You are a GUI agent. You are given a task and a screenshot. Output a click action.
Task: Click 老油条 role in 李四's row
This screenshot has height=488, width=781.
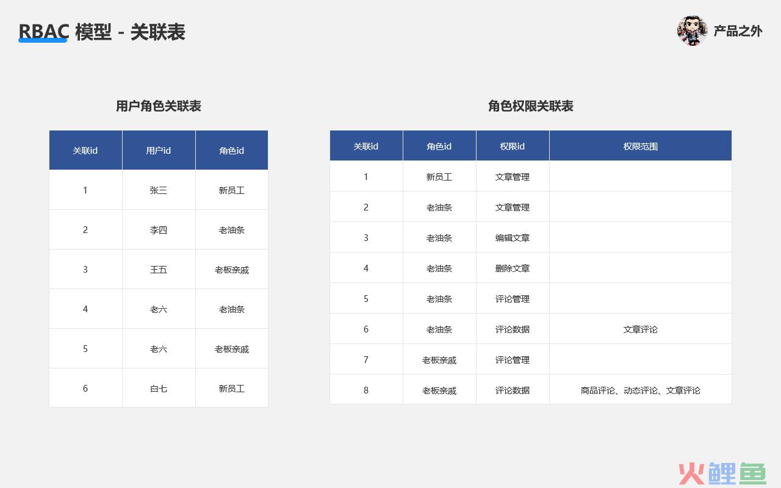point(232,230)
